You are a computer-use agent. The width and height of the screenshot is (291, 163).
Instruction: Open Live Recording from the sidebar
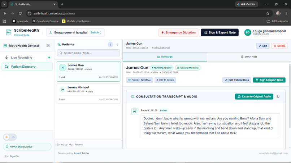[x=27, y=58]
